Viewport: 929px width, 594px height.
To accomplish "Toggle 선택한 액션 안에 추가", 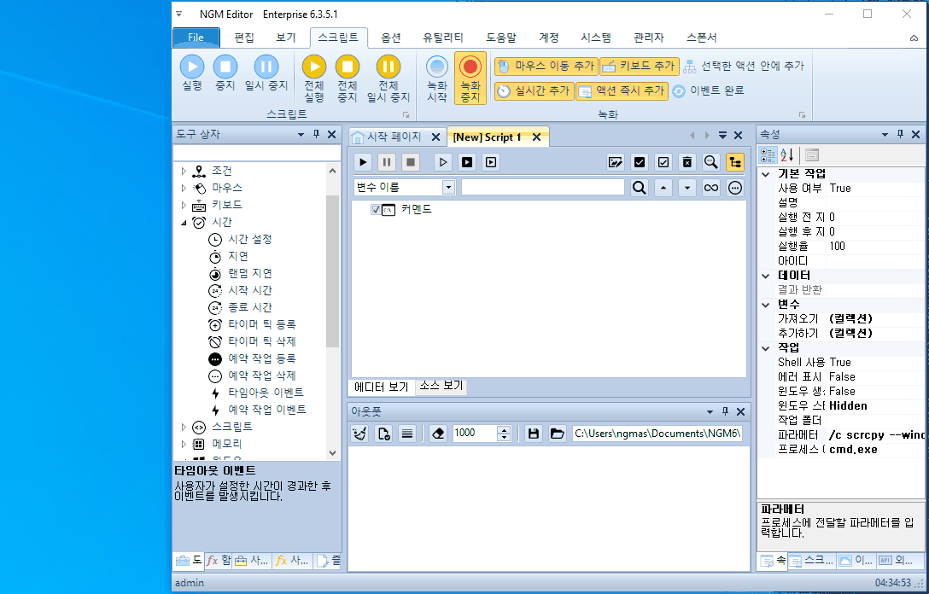I will 745,66.
